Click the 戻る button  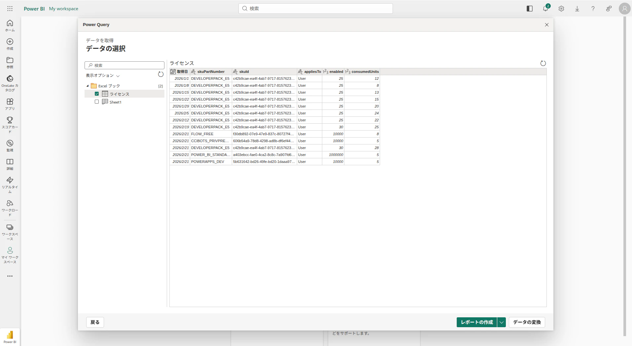[x=95, y=322]
